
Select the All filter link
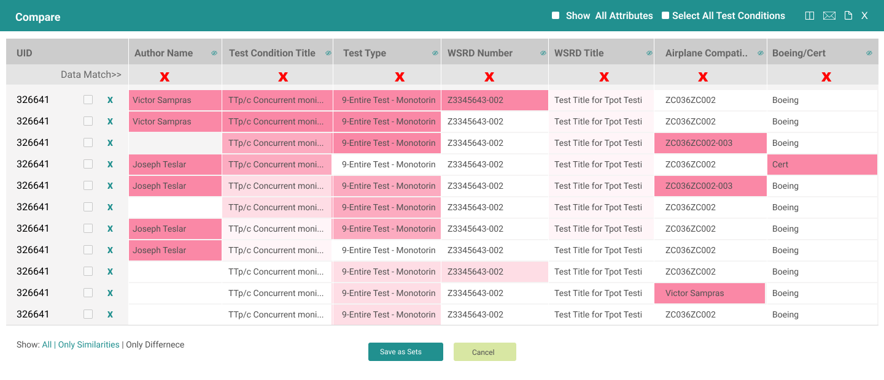pyautogui.click(x=46, y=344)
